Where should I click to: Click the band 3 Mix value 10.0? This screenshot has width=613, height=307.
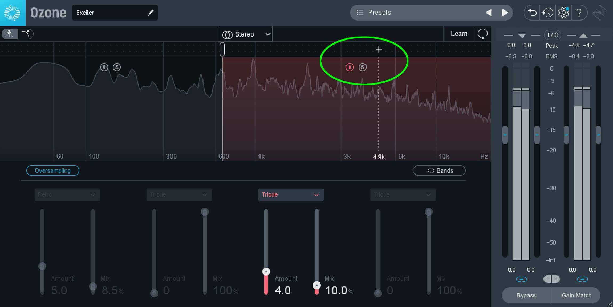[336, 290]
